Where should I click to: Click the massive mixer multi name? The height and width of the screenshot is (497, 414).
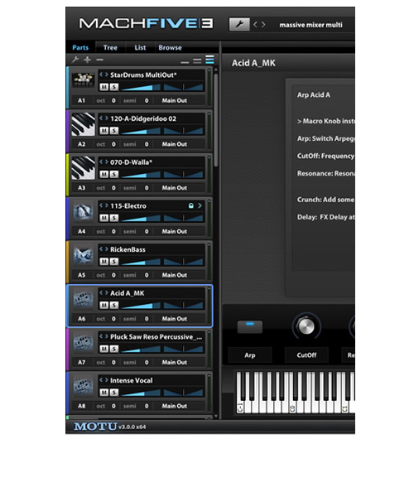point(310,25)
